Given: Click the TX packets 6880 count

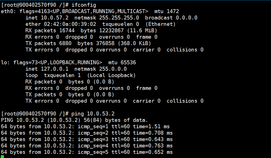Looking at the screenshot, I should (65, 43).
